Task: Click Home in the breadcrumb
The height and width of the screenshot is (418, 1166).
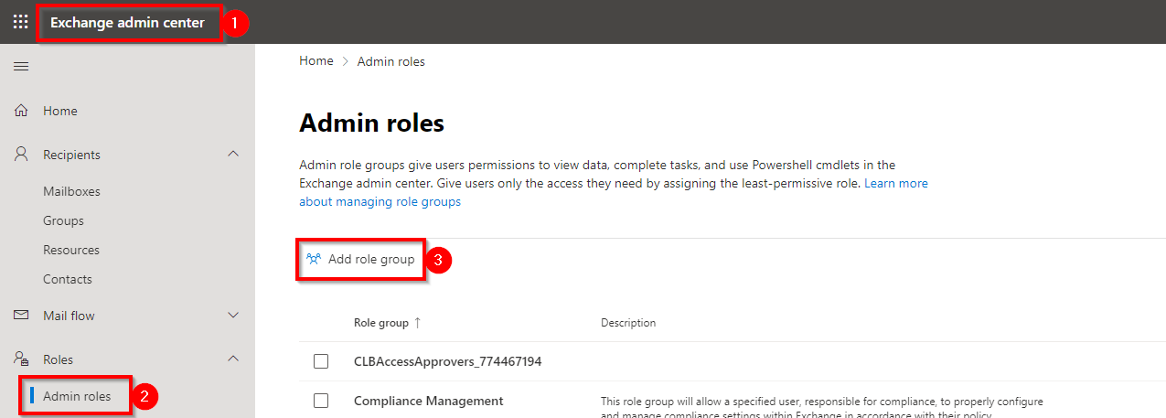Action: tap(316, 61)
